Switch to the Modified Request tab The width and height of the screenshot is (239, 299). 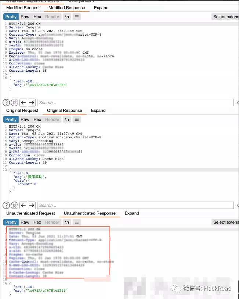(23, 8)
